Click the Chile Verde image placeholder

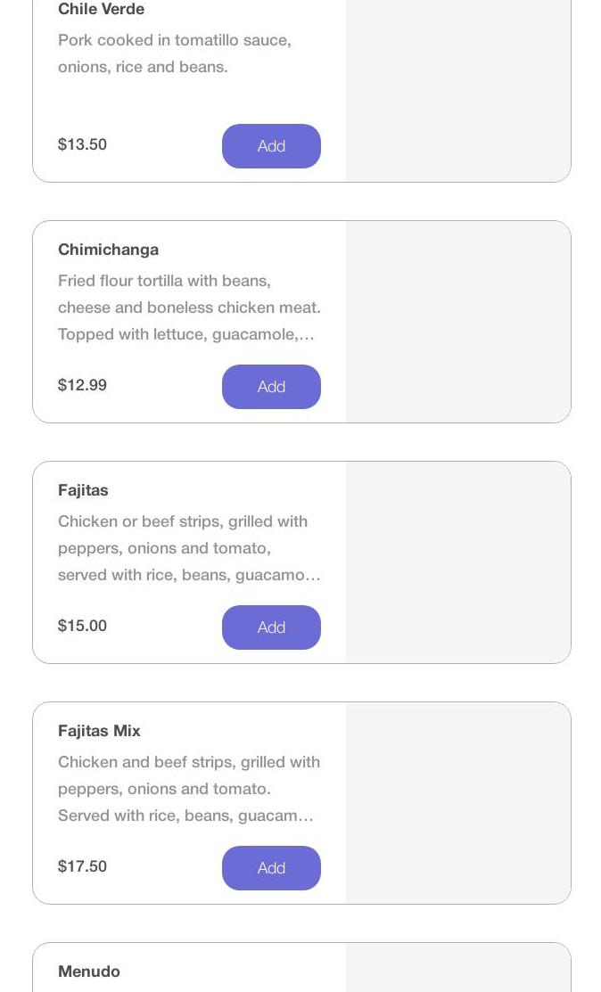(x=458, y=89)
